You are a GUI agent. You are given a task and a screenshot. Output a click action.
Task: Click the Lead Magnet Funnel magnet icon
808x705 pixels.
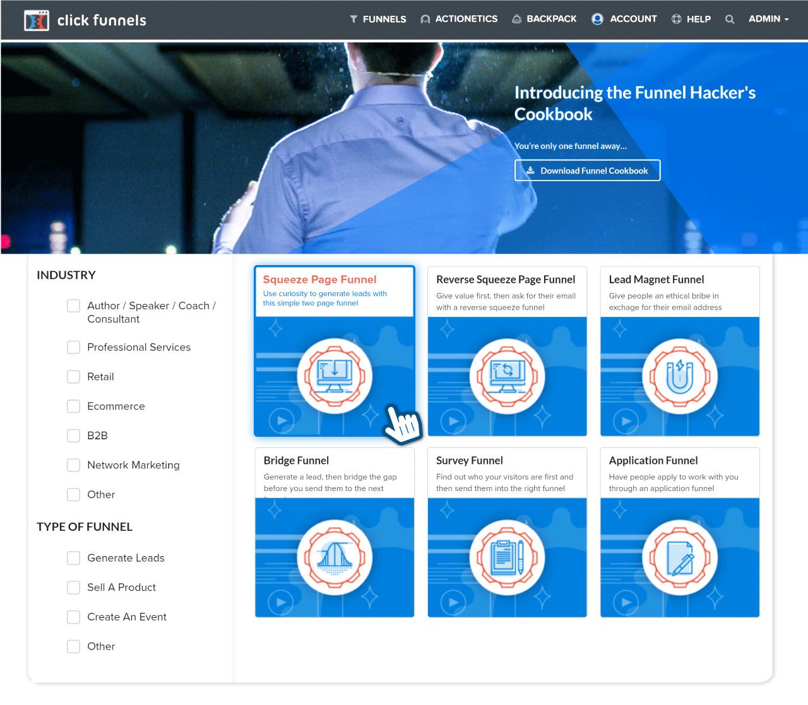pyautogui.click(x=680, y=376)
